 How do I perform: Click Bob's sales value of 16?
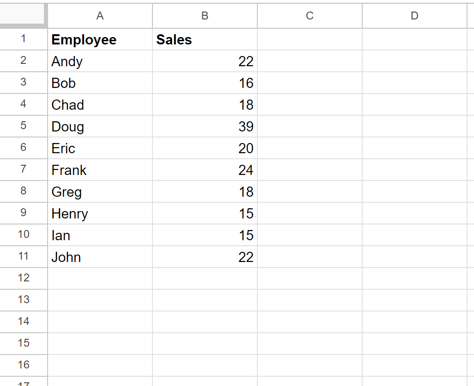click(204, 83)
